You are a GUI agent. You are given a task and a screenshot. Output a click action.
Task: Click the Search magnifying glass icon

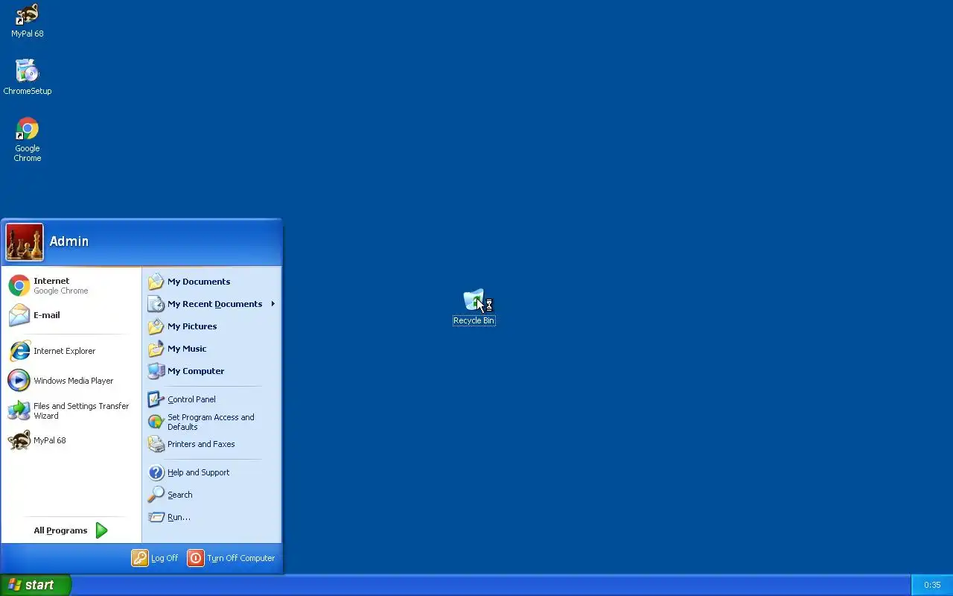[156, 495]
